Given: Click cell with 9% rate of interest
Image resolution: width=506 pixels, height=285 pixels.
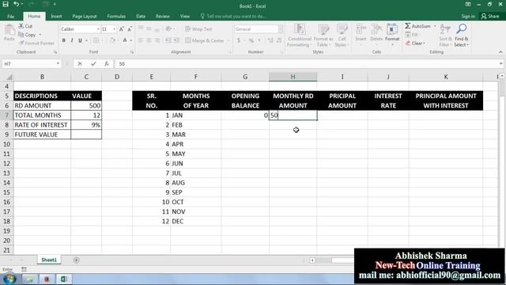Looking at the screenshot, I should coord(86,125).
